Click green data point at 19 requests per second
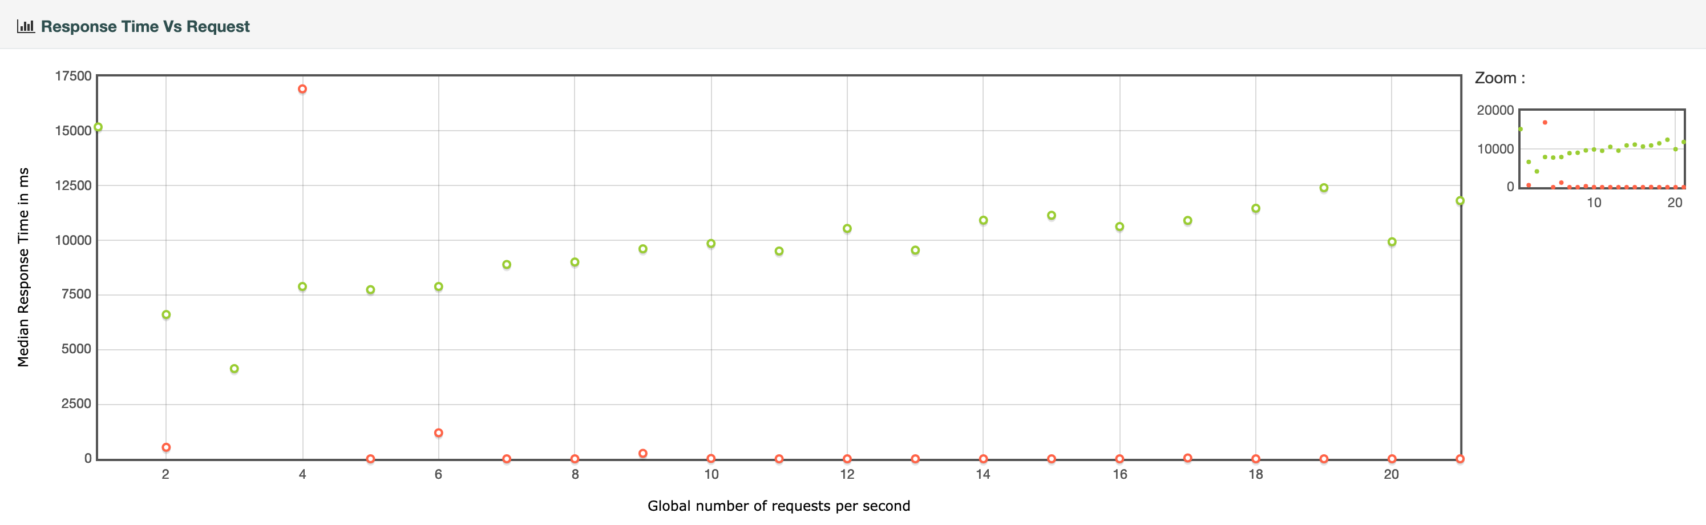 tap(1324, 188)
